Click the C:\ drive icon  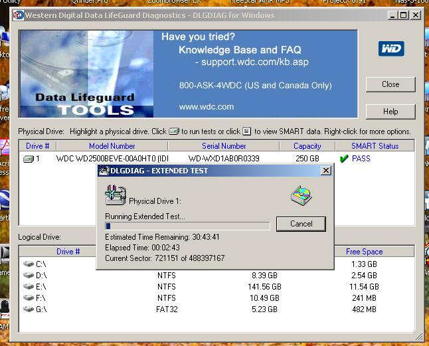coord(29,264)
